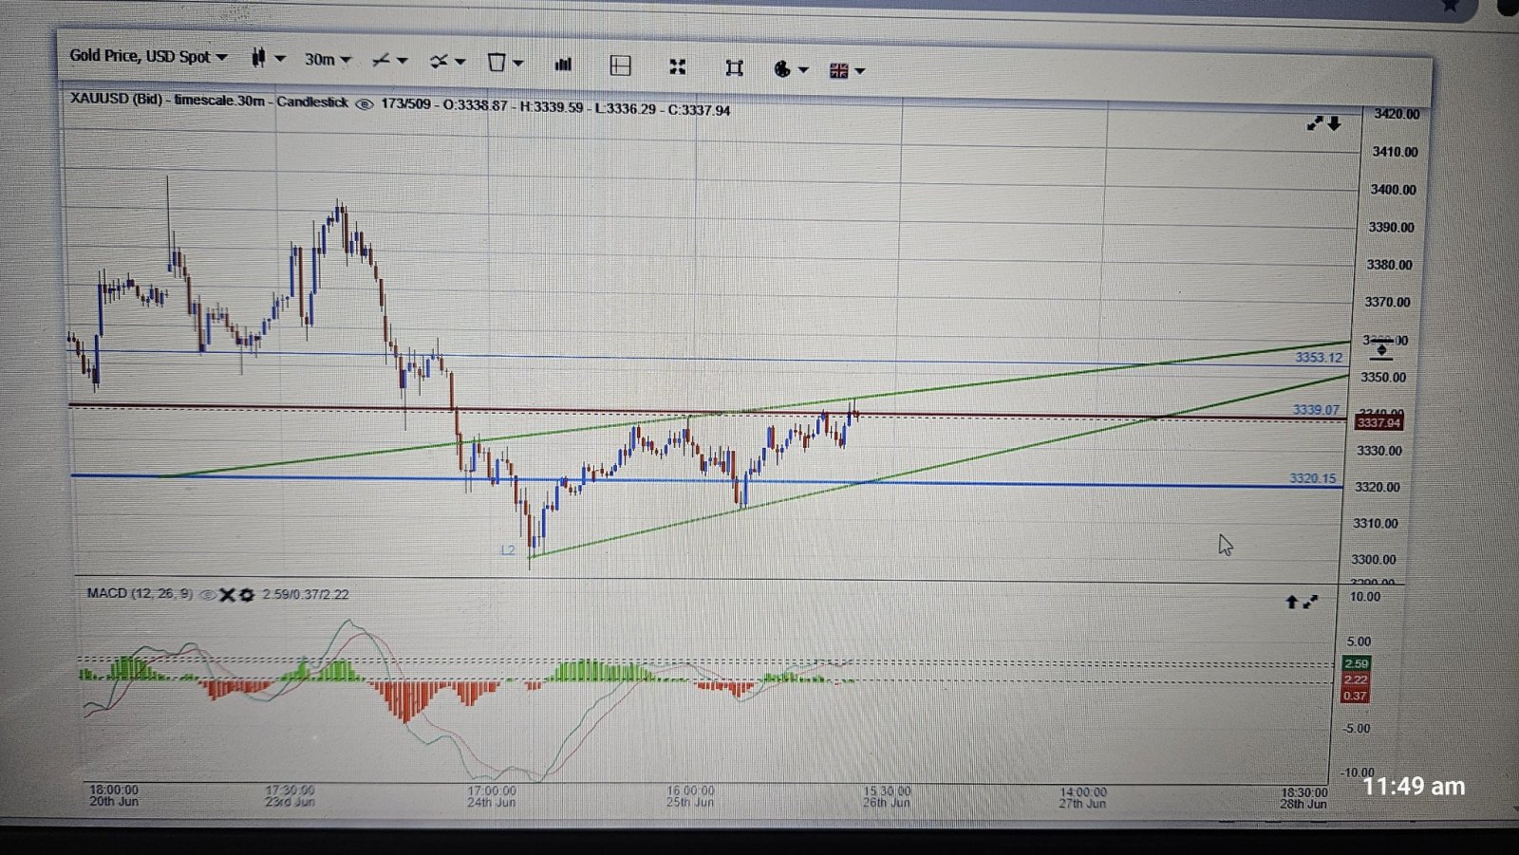Image resolution: width=1519 pixels, height=855 pixels.
Task: Click the 24th Jun time axis label
Action: (491, 803)
